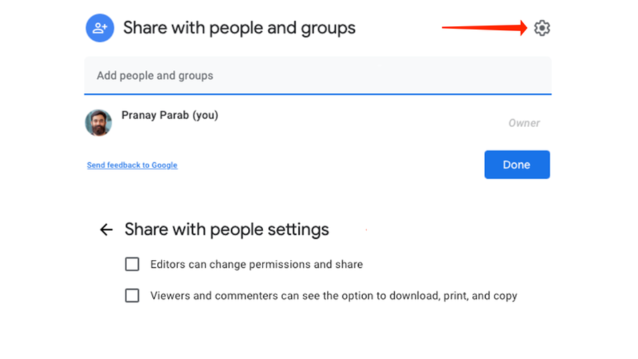Click the Share with people and groups heading
The image size is (638, 359).
(239, 28)
